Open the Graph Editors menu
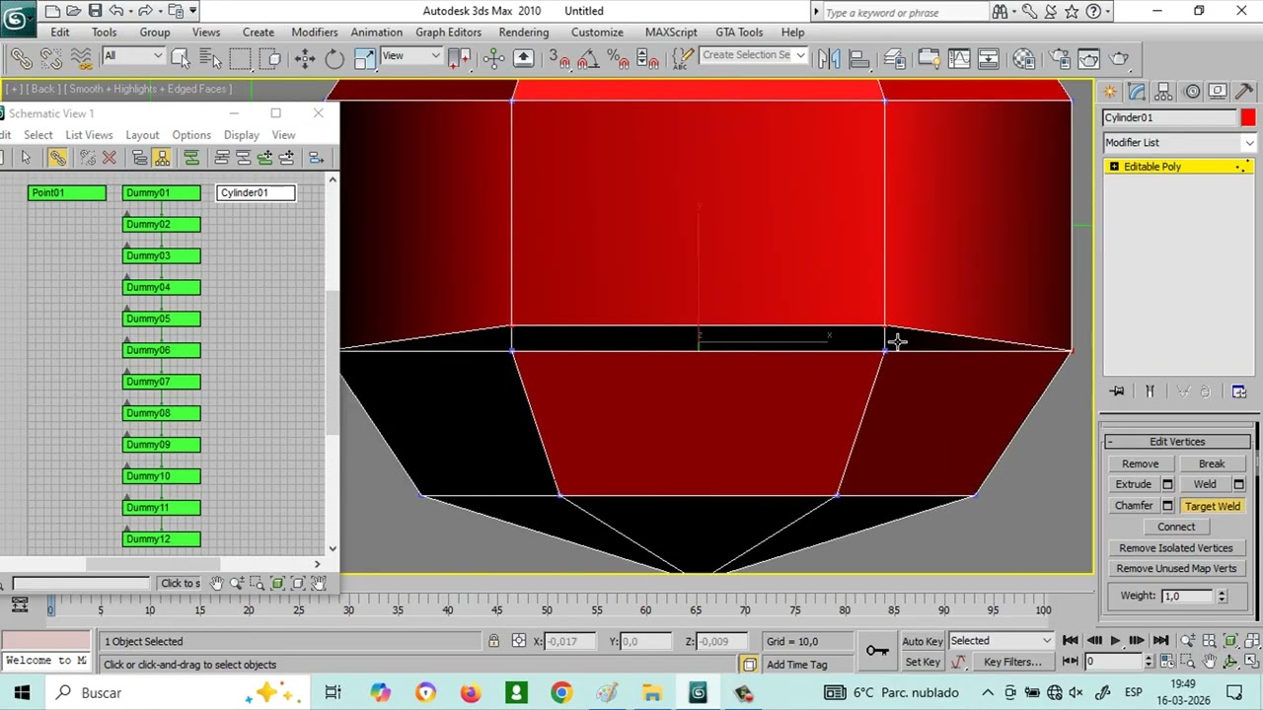Viewport: 1263px width, 710px height. pyautogui.click(x=448, y=32)
